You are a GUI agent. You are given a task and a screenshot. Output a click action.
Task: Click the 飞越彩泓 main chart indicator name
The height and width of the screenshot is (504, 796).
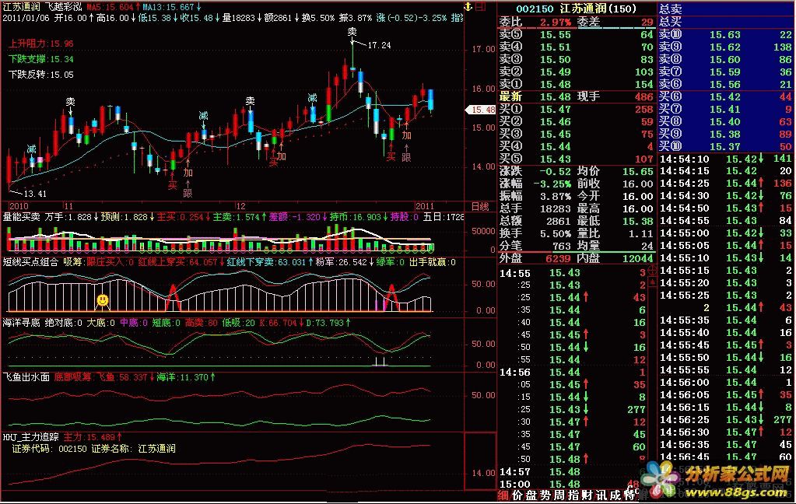63,7
